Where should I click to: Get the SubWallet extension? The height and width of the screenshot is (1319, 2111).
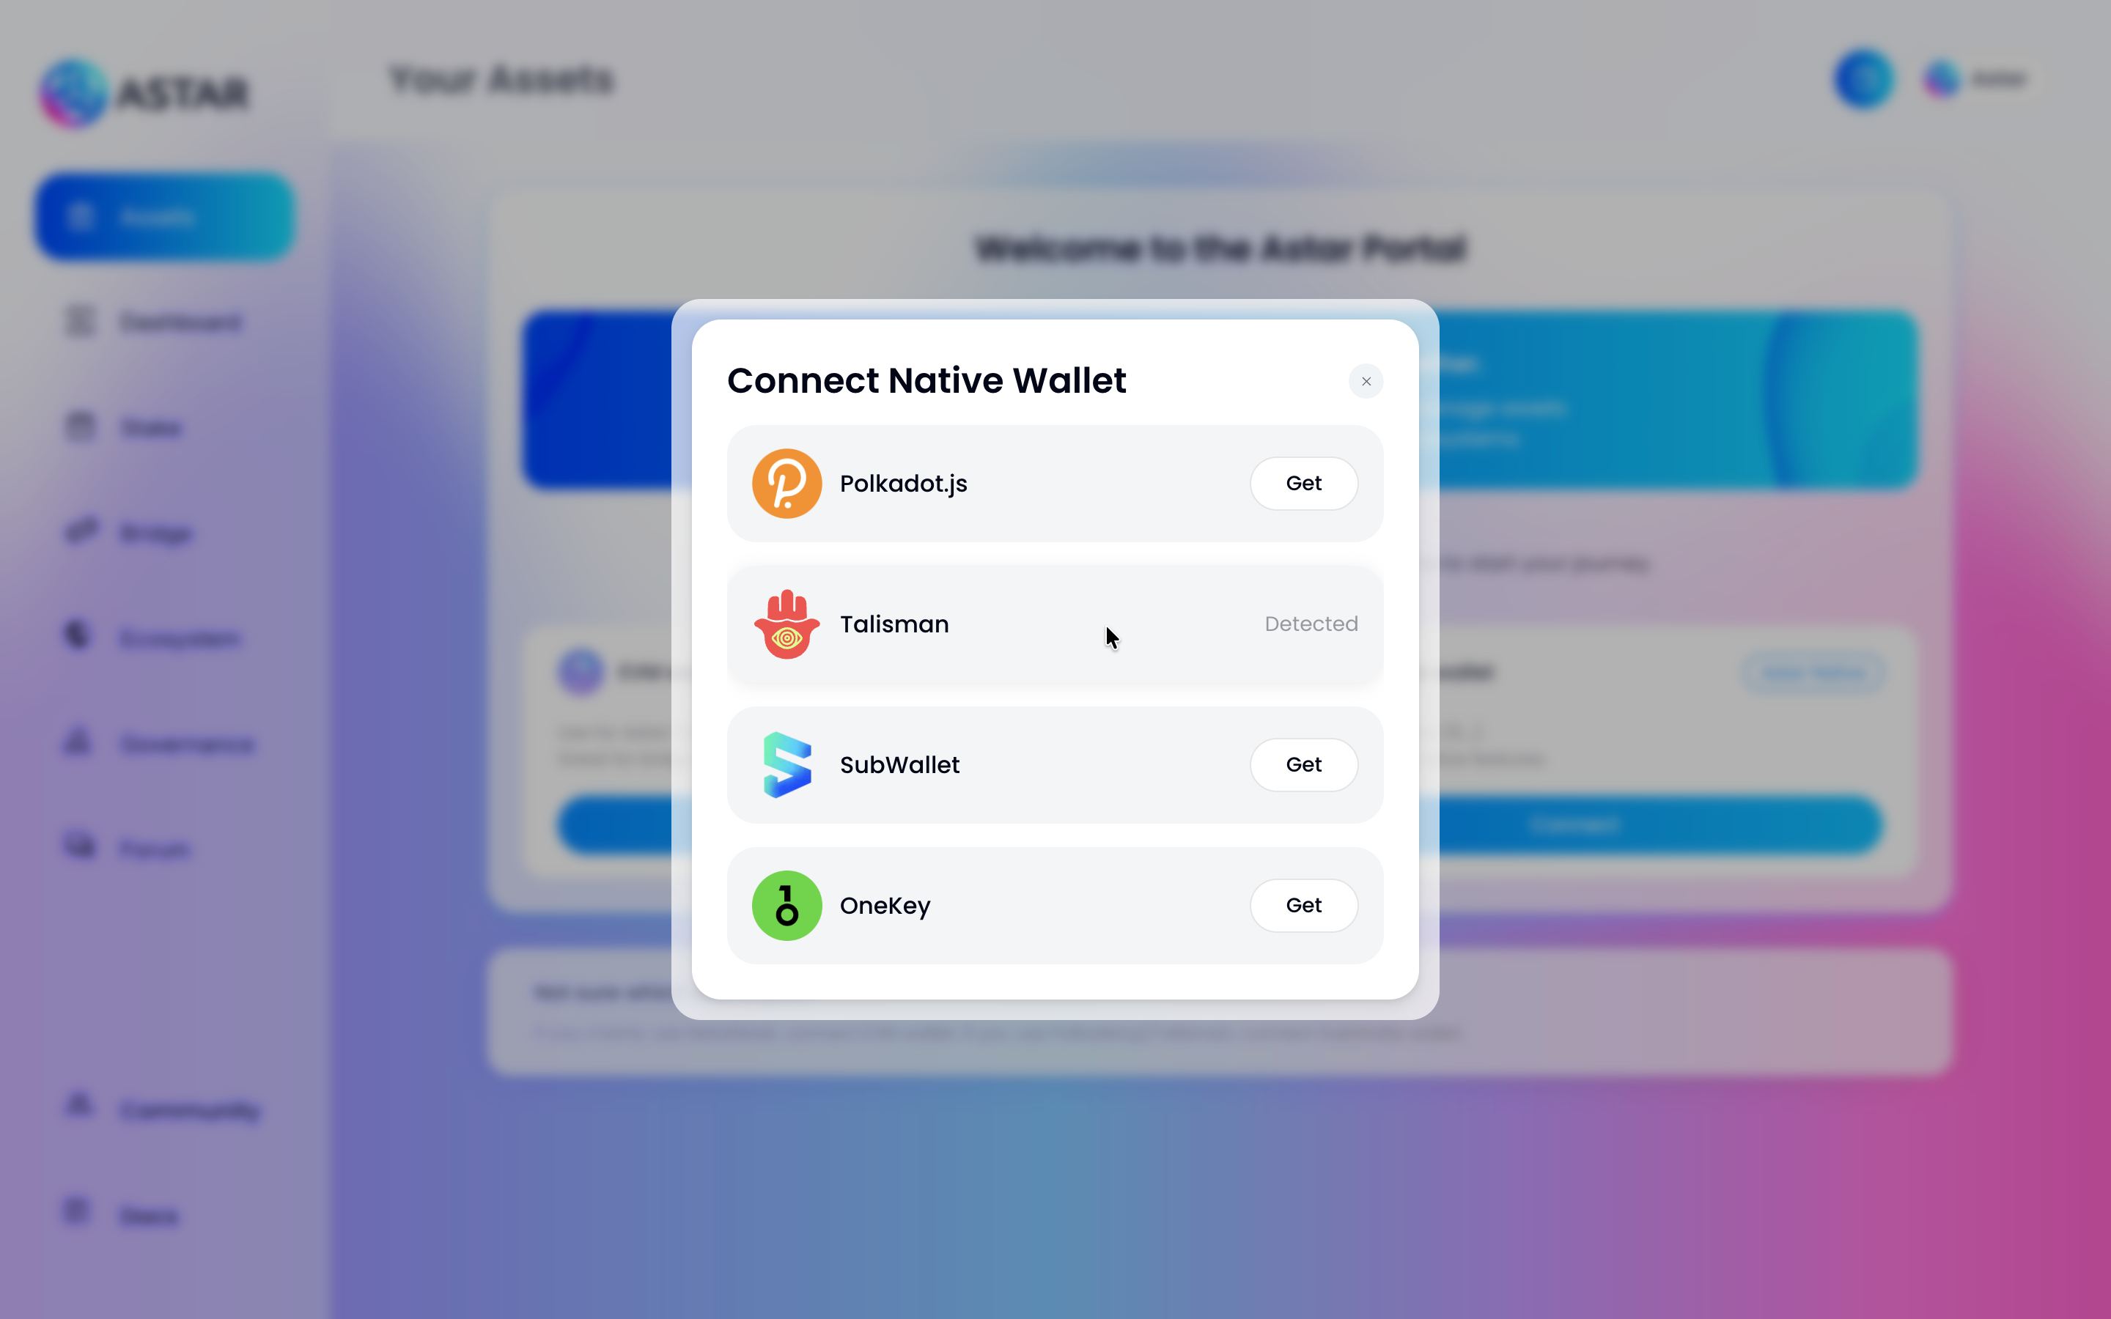click(1303, 765)
